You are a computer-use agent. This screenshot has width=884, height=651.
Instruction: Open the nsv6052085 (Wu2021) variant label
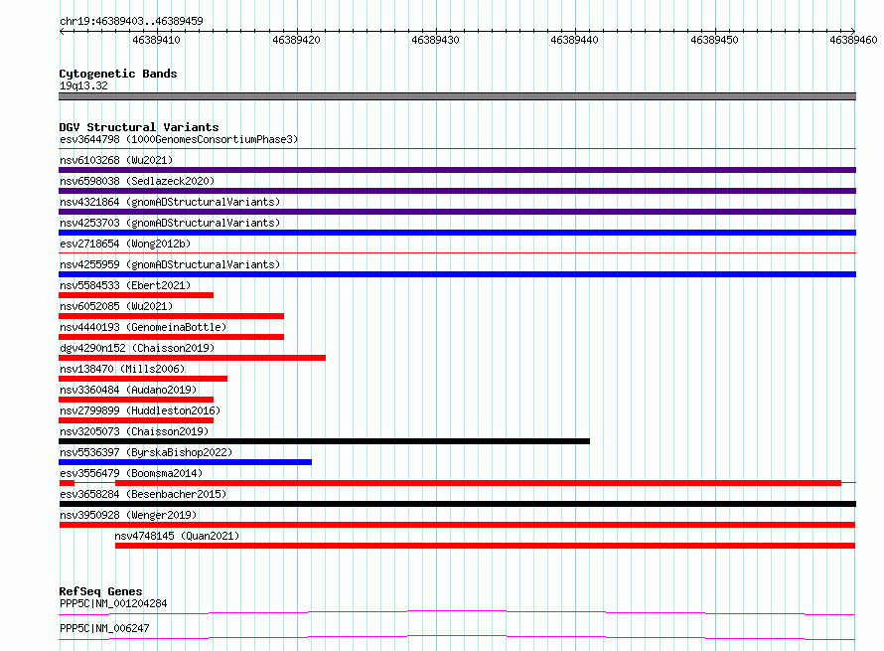tap(116, 306)
